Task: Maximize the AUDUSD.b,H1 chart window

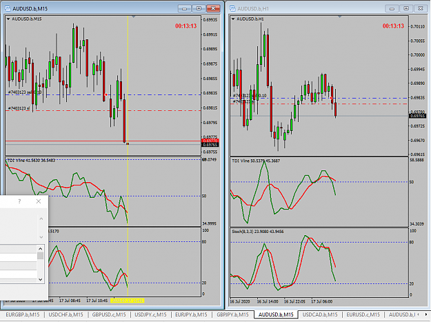Action: point(406,8)
